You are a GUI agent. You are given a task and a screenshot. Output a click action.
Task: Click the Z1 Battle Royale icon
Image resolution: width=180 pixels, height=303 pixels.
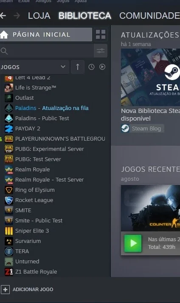9,272
